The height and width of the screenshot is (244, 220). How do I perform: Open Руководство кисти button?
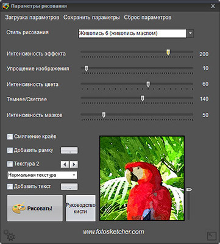[80, 208]
